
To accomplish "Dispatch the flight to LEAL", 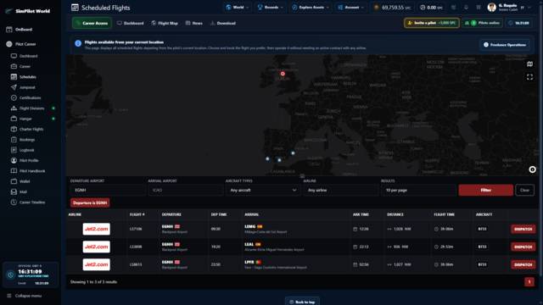I will tap(523, 247).
